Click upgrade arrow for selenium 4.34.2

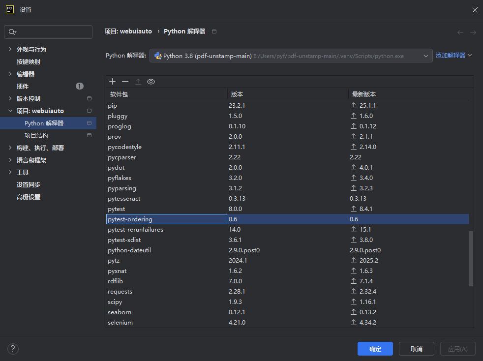point(354,323)
